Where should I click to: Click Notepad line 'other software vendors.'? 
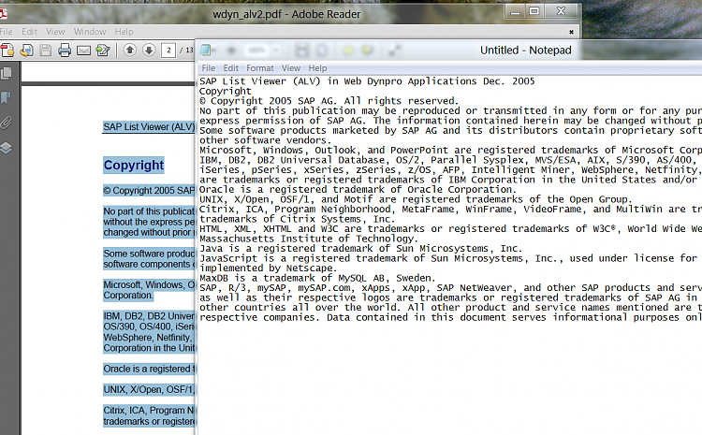(266, 140)
